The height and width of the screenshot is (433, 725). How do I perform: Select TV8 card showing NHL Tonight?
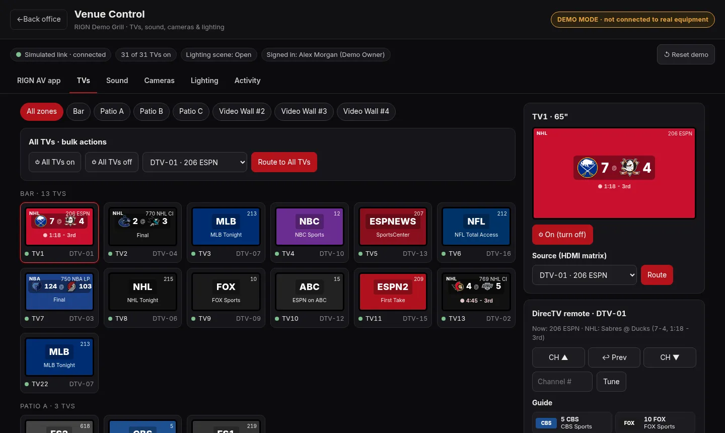(x=143, y=298)
